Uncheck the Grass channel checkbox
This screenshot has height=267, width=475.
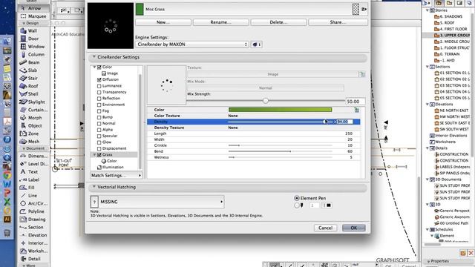[x=99, y=155]
